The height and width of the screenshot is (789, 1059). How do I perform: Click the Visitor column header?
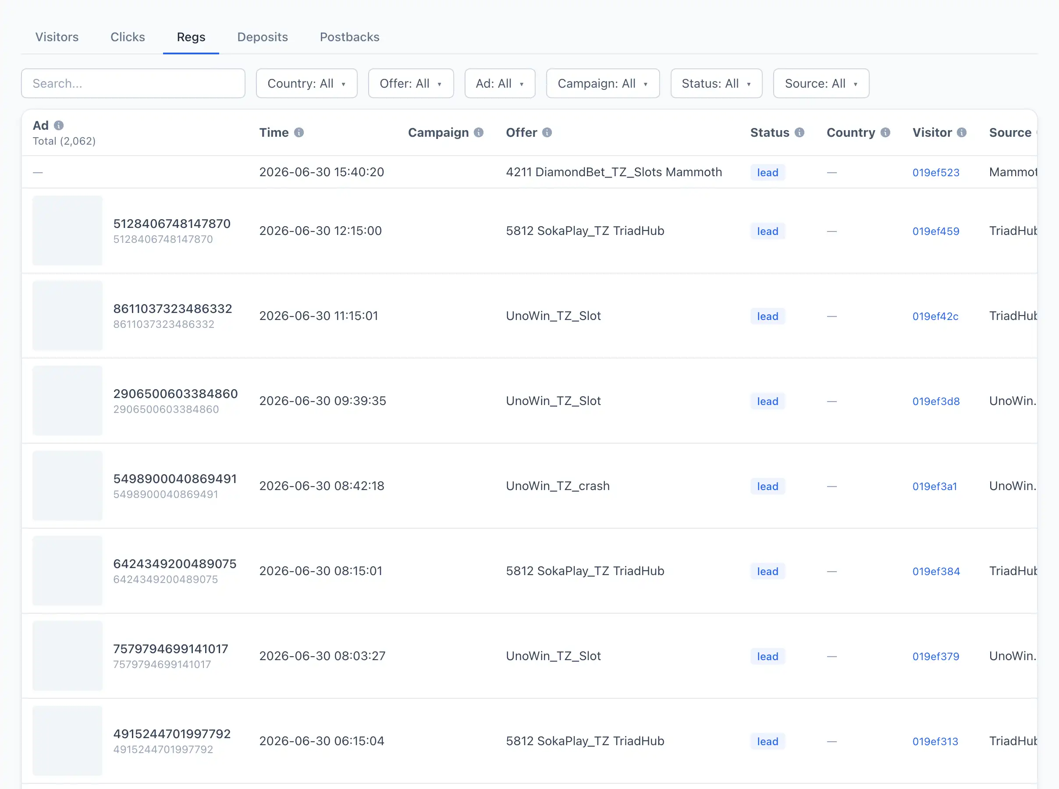932,132
